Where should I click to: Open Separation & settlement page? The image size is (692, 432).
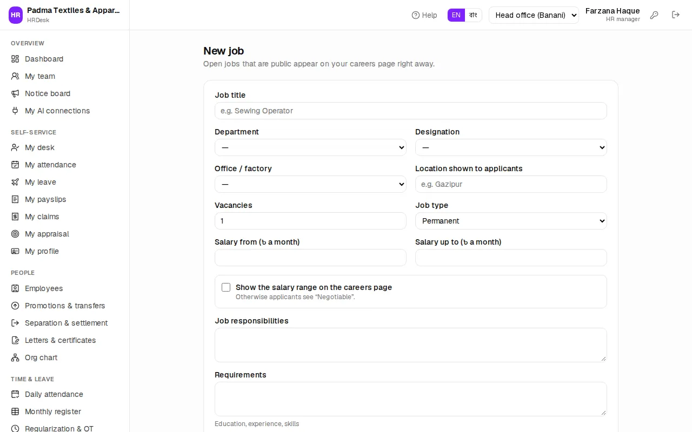click(65, 323)
